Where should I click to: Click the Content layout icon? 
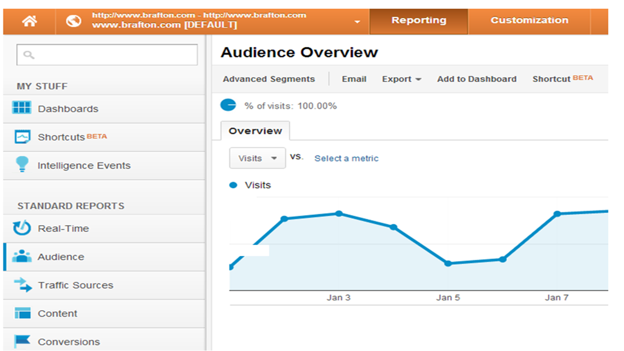tap(22, 313)
